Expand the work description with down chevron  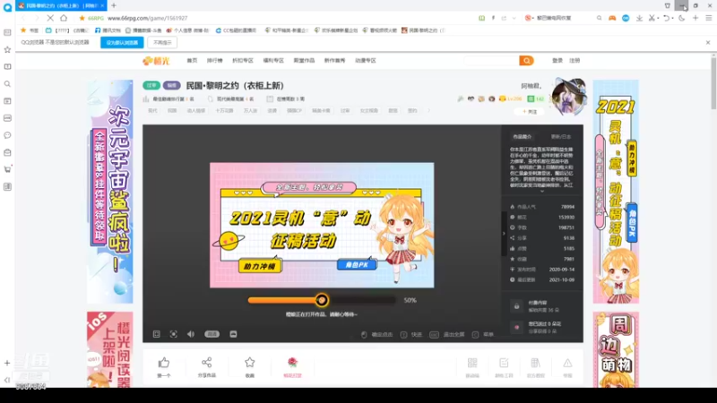[x=542, y=192]
